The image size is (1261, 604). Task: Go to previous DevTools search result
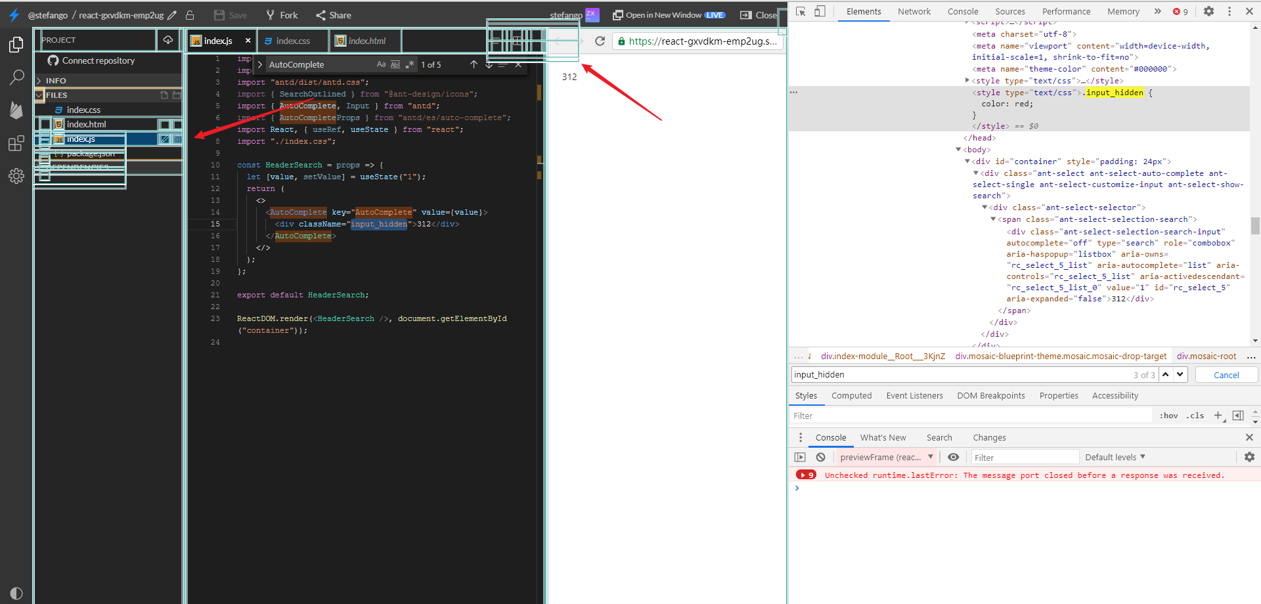[1166, 374]
